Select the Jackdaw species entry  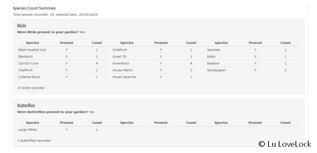click(213, 50)
